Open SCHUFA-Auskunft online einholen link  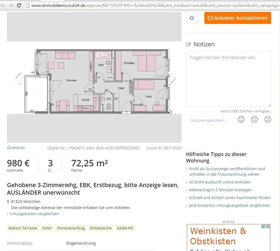[x=220, y=182]
